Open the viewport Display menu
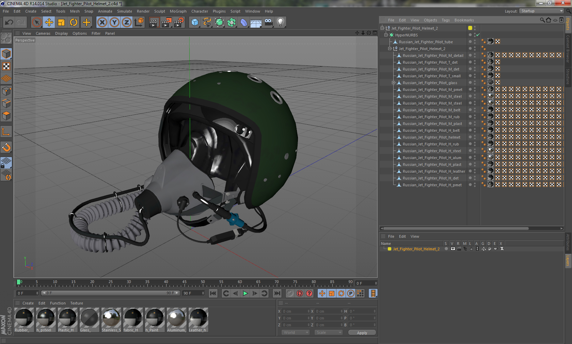 click(62, 33)
